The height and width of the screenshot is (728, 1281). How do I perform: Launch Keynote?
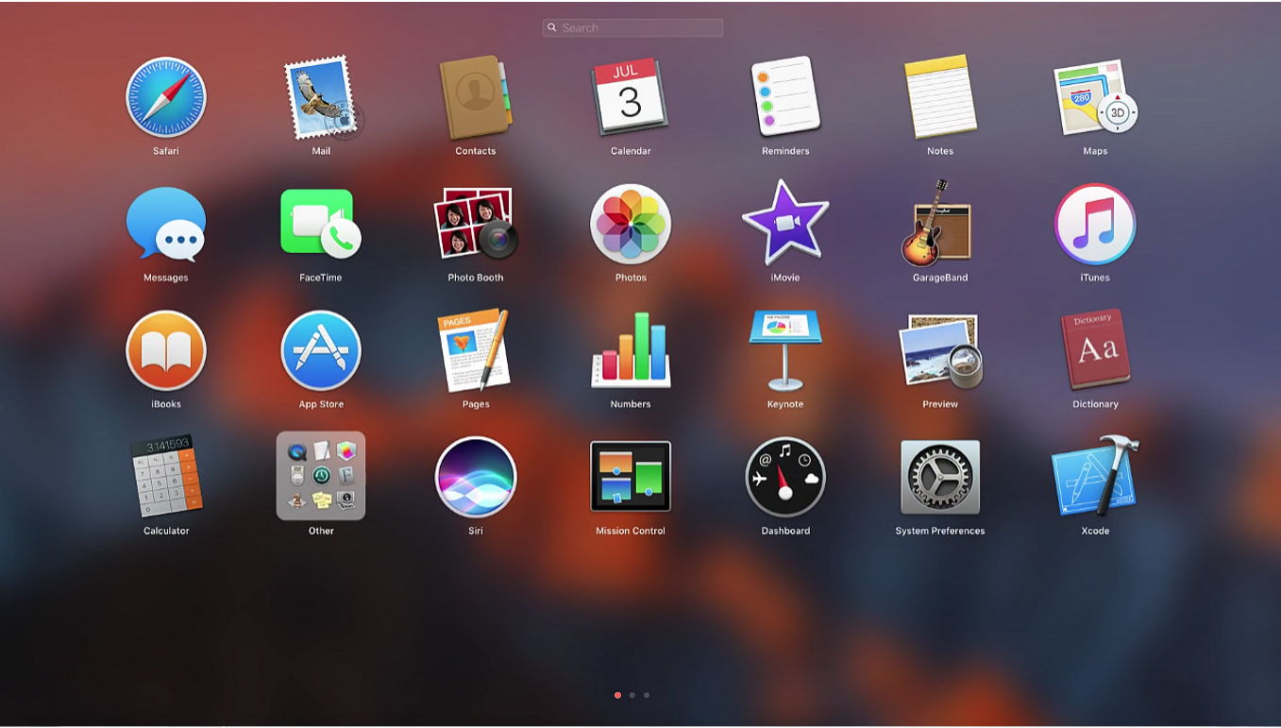tap(785, 351)
